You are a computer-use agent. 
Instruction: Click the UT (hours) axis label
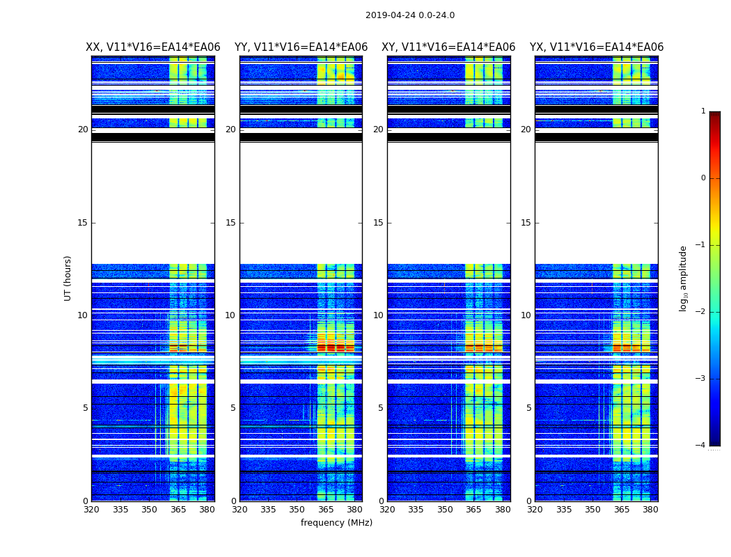click(x=68, y=278)
